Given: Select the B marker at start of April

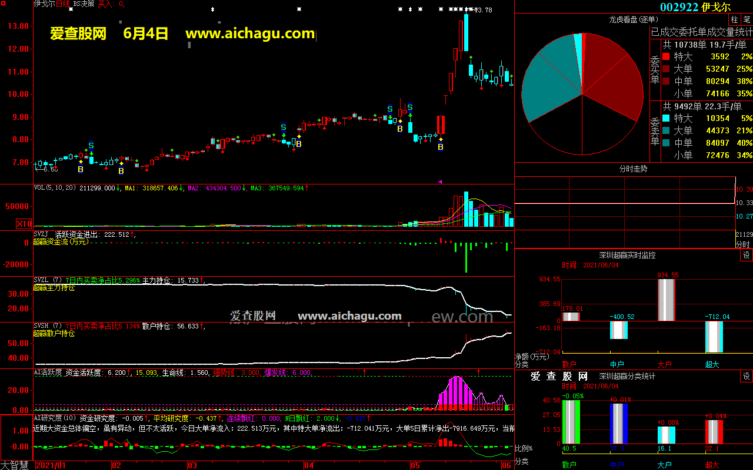Looking at the screenshot, I should coord(298,143).
